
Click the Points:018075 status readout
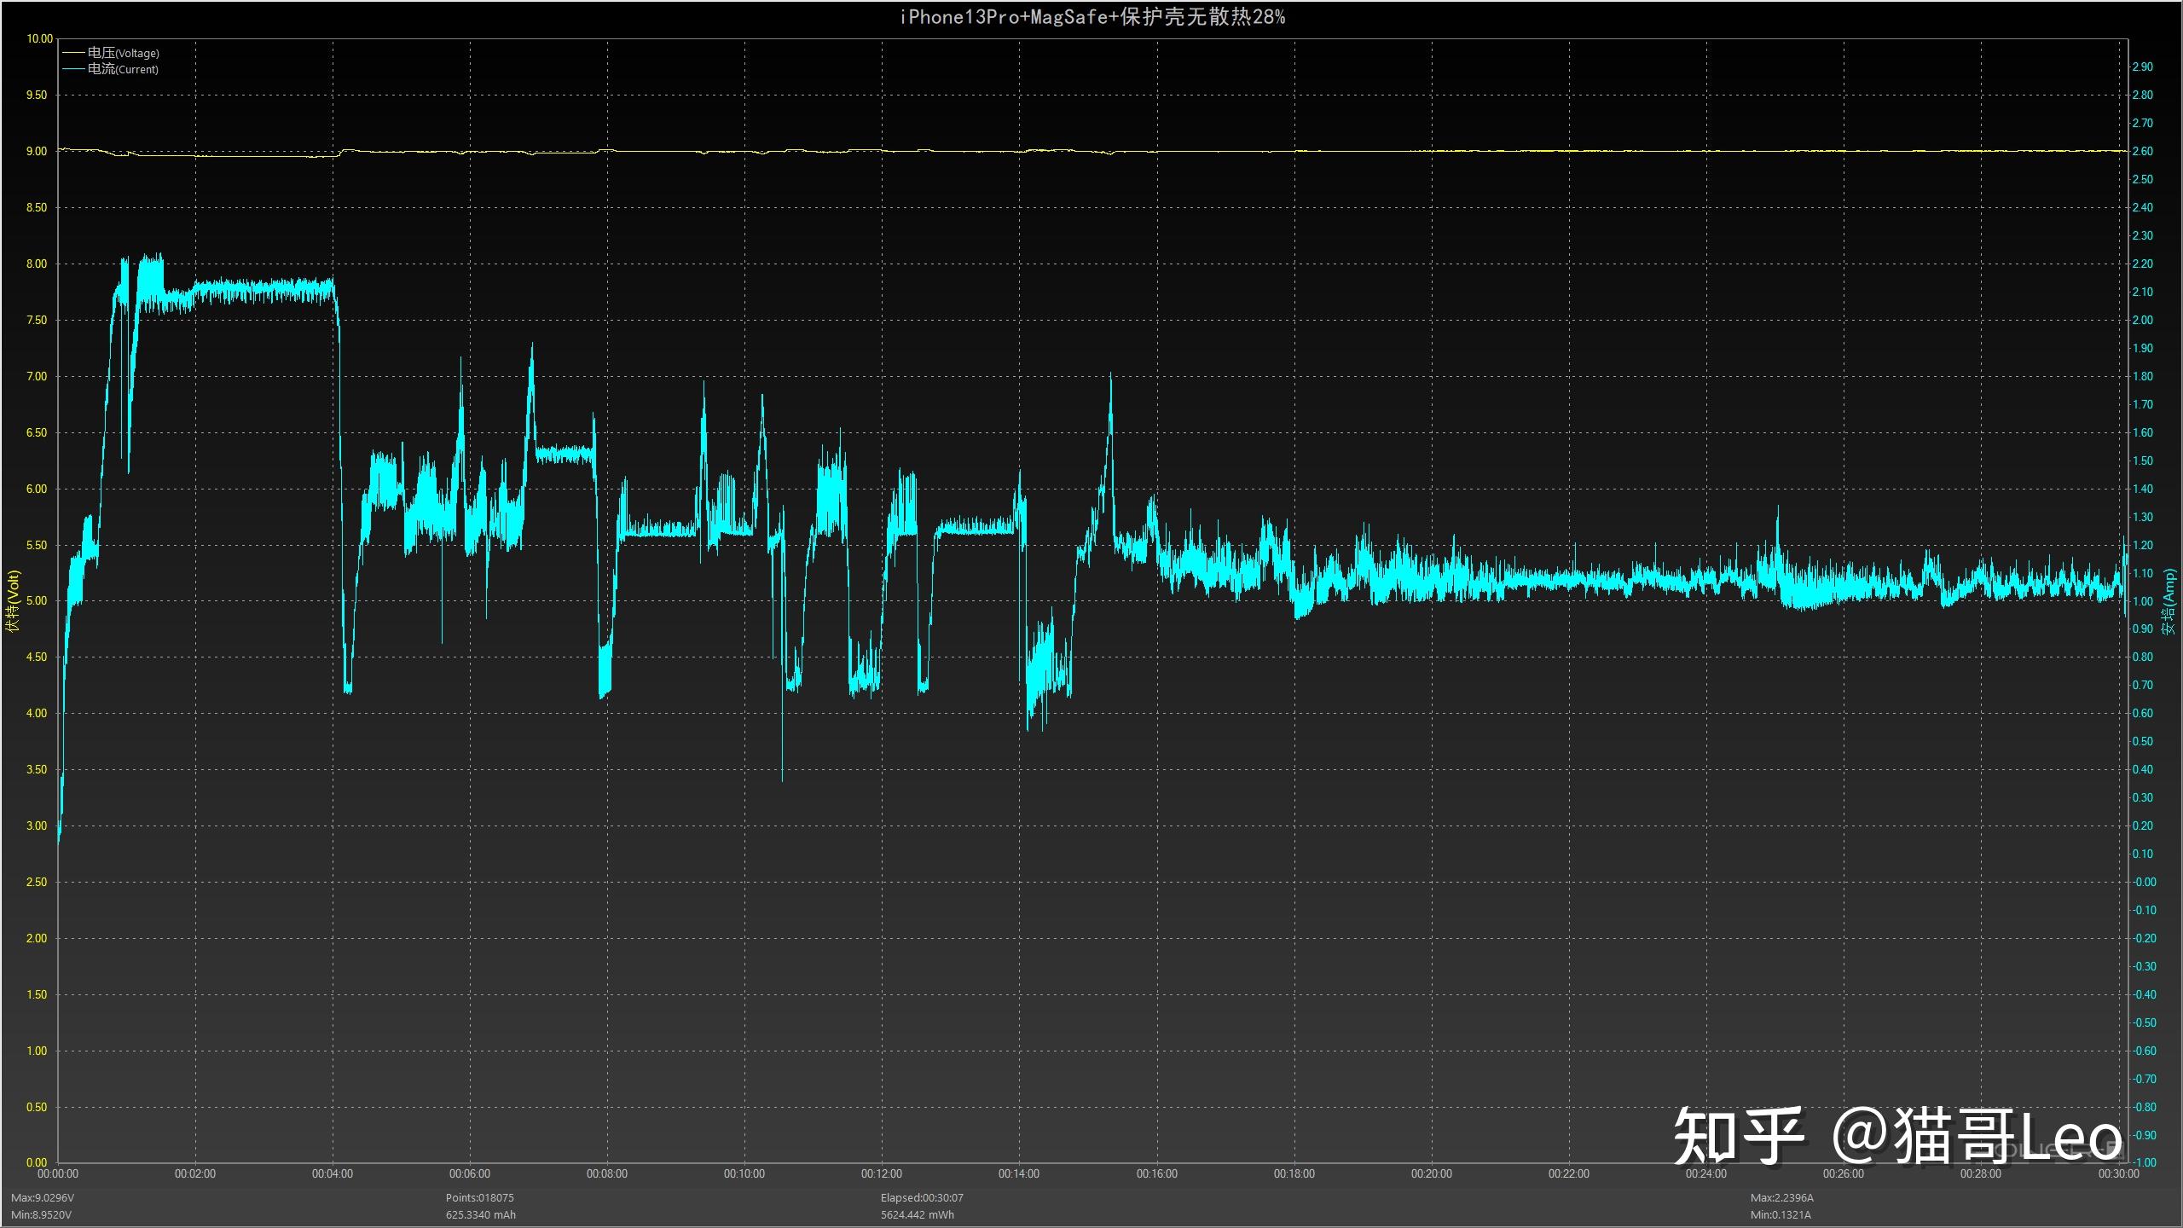pyautogui.click(x=479, y=1197)
